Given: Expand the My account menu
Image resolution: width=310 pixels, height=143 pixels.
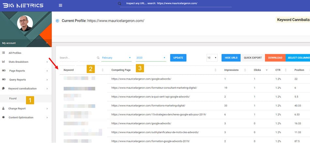Looking at the screenshot, I should 26,43.
